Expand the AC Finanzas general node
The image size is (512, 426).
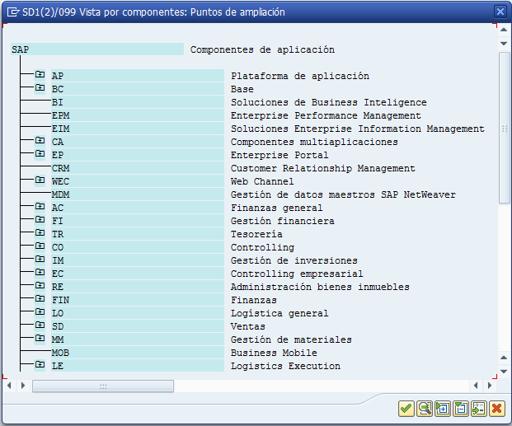click(40, 207)
